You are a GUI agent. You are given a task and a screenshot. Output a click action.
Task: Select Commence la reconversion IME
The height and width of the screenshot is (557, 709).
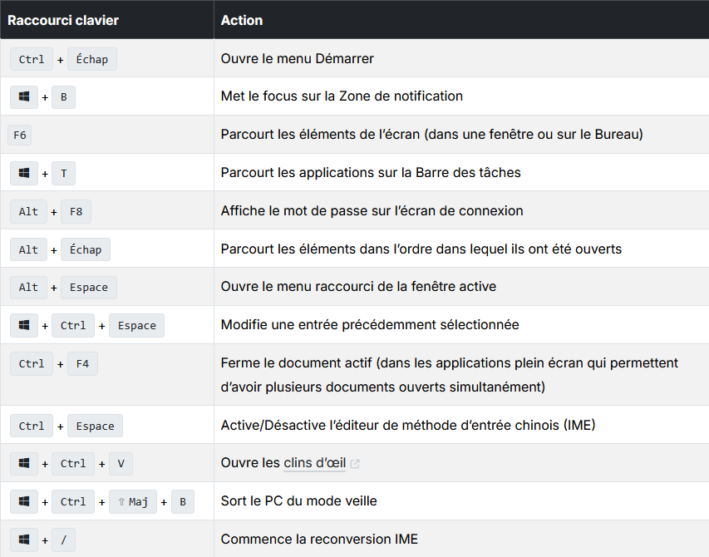pos(319,540)
